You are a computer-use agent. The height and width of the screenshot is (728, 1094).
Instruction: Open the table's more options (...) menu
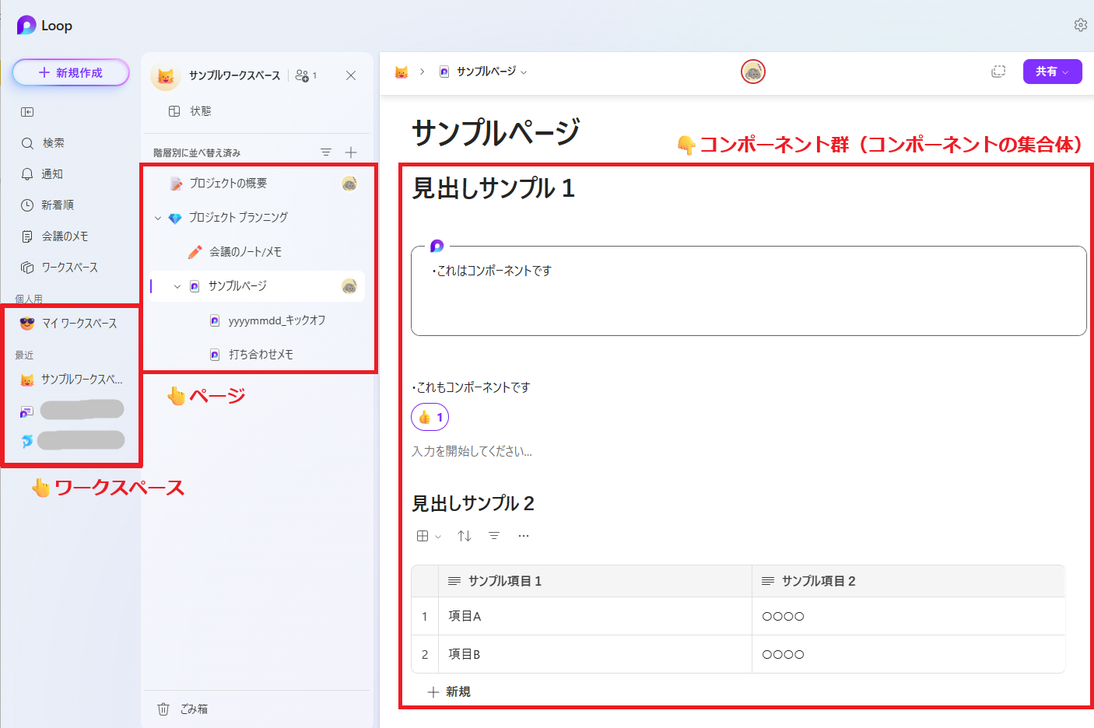point(524,535)
